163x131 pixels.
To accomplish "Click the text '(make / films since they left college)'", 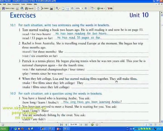I will point(46,87).
